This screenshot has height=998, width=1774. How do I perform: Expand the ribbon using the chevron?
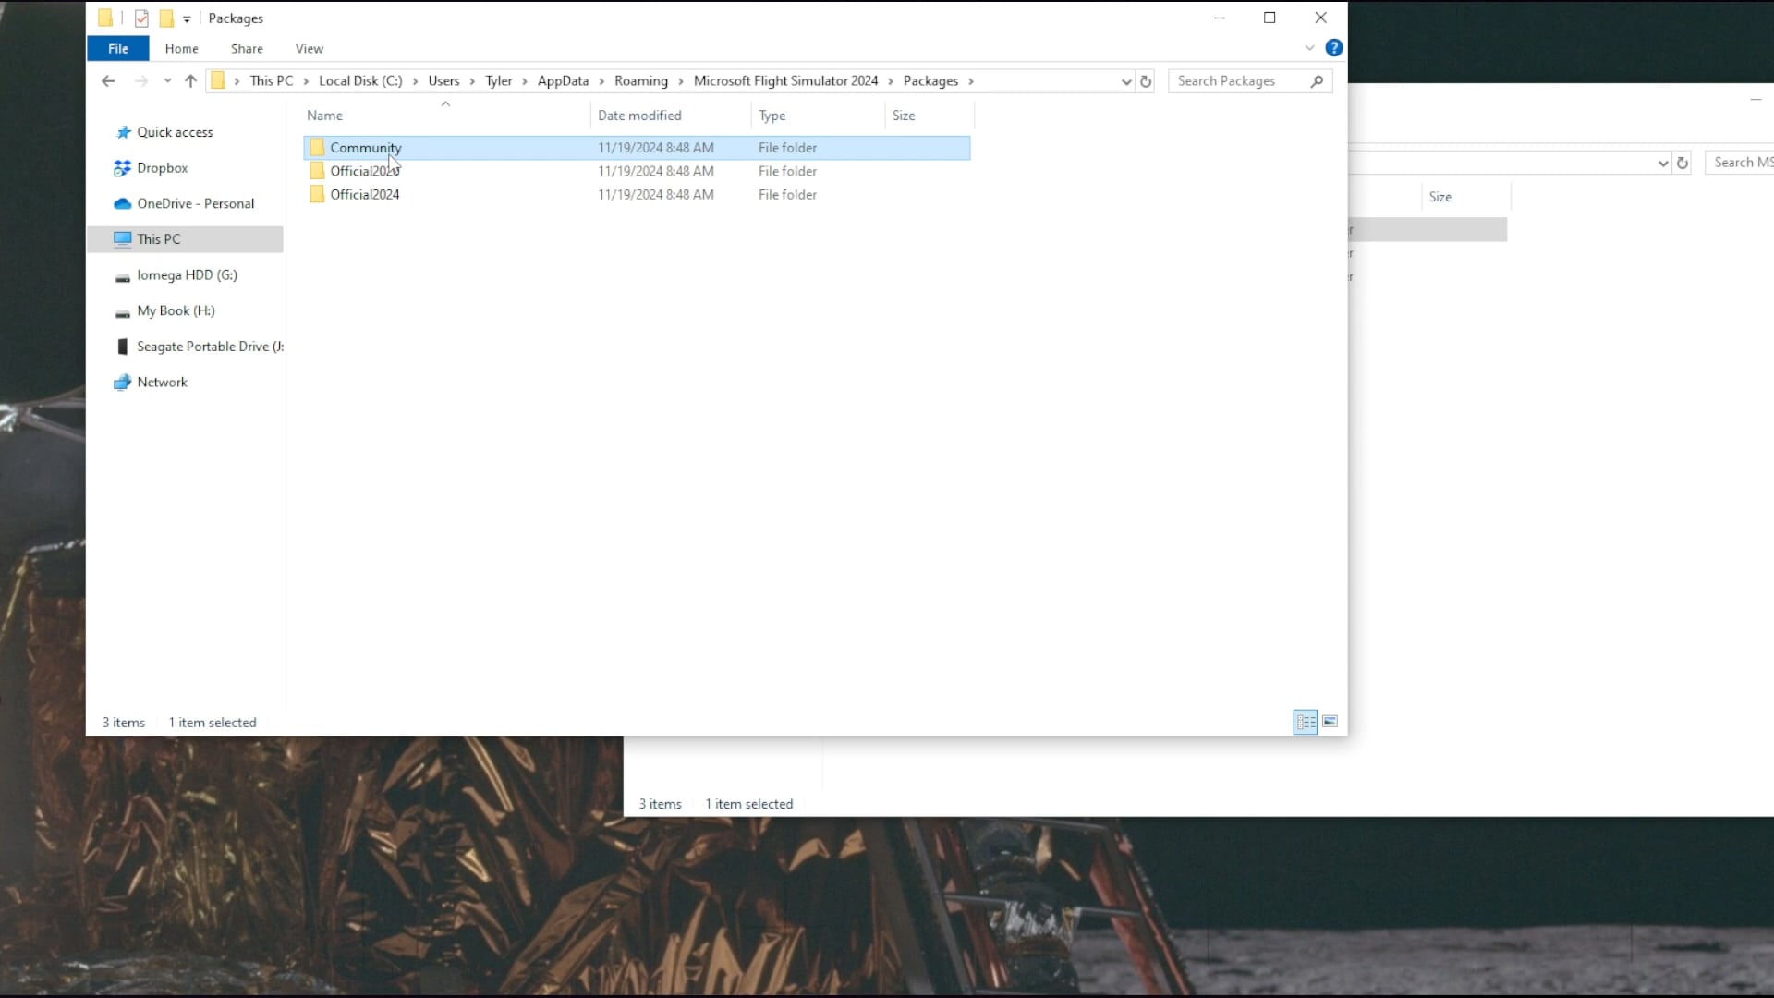pyautogui.click(x=1309, y=48)
